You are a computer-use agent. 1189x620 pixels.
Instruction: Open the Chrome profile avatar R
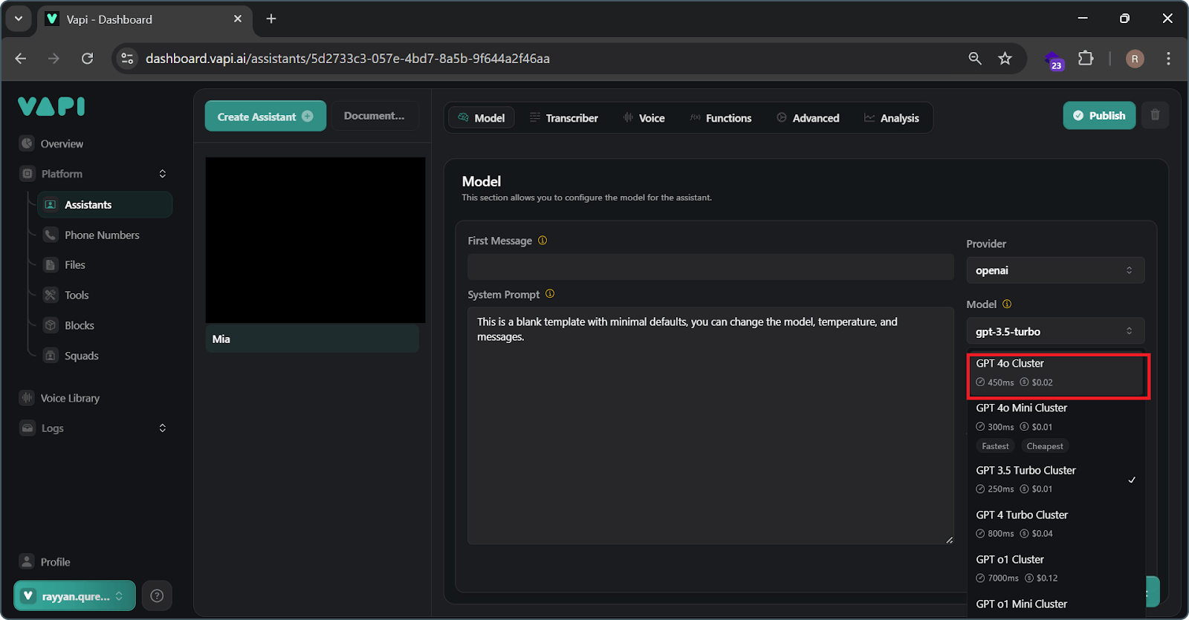pyautogui.click(x=1135, y=59)
